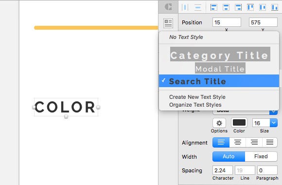Click the text layout icon below Craft
Viewport: 282px width, 185px height.
[168, 23]
